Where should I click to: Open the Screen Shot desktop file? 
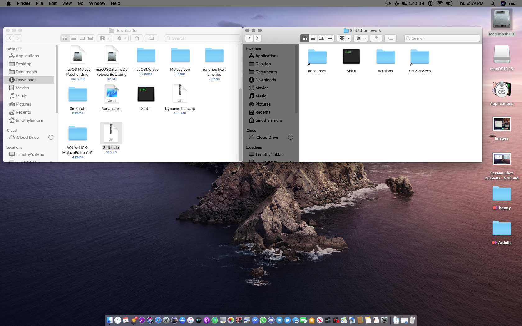[x=501, y=159]
